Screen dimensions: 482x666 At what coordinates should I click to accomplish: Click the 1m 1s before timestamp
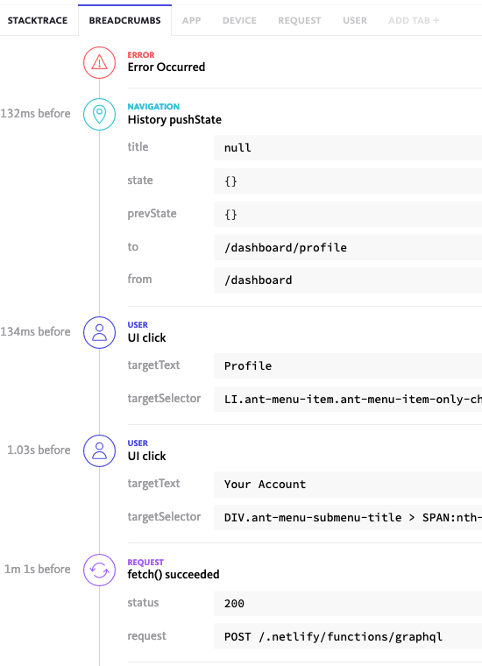point(38,569)
